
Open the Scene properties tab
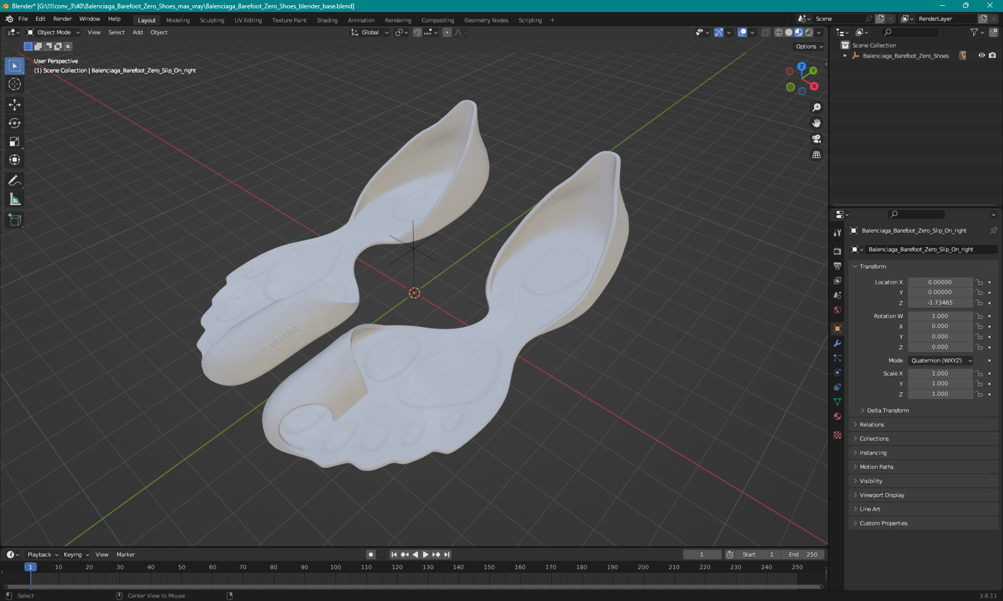pyautogui.click(x=837, y=295)
